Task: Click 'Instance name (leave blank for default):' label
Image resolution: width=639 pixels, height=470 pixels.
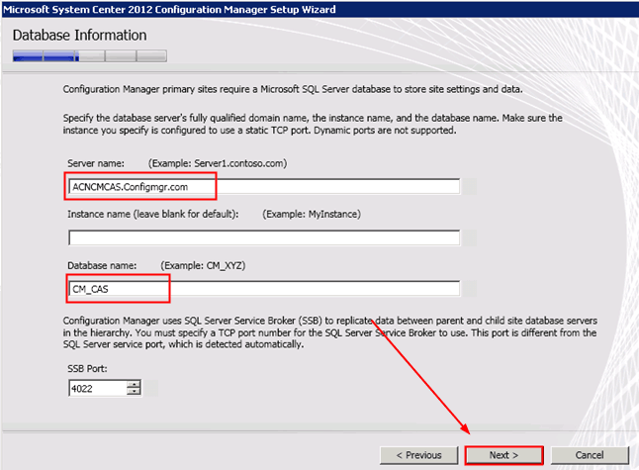Action: point(152,214)
